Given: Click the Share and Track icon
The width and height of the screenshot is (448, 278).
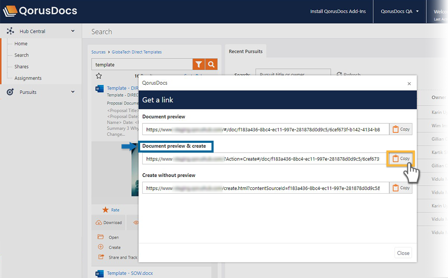Looking at the screenshot, I should pyautogui.click(x=101, y=257).
